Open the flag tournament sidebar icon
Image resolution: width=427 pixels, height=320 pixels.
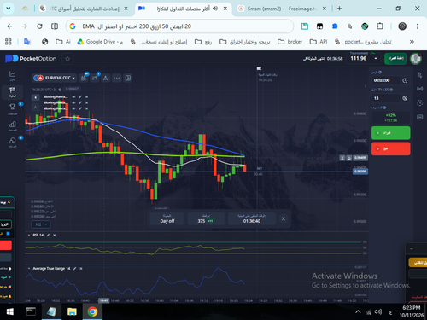pos(12,92)
